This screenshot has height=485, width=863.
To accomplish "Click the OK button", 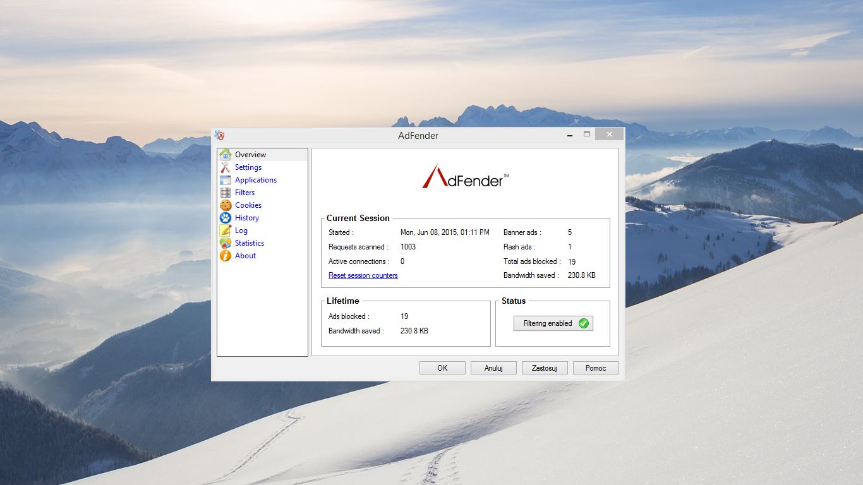I will pos(442,368).
